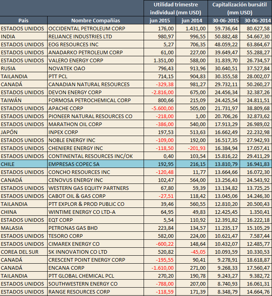Select the CANADIAN NATURAL RESOURCES cell
Image resolution: width=272 pixels, height=296 pixels.
click(96, 84)
